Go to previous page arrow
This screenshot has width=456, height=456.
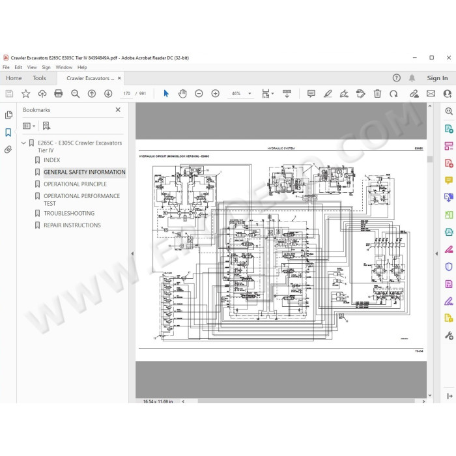(92, 93)
